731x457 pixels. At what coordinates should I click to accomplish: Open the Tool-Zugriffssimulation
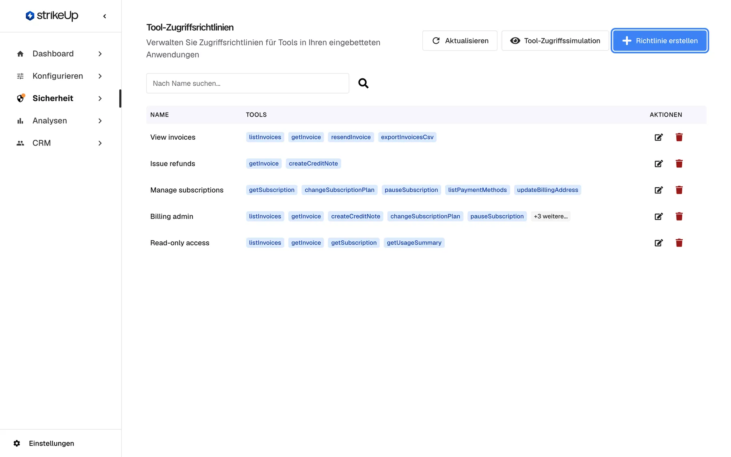555,41
